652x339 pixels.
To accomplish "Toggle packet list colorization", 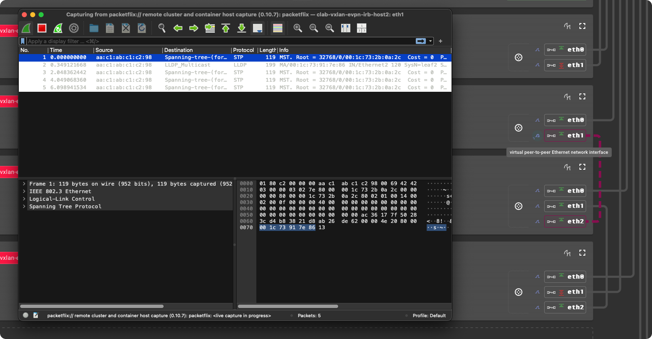I will 277,28.
